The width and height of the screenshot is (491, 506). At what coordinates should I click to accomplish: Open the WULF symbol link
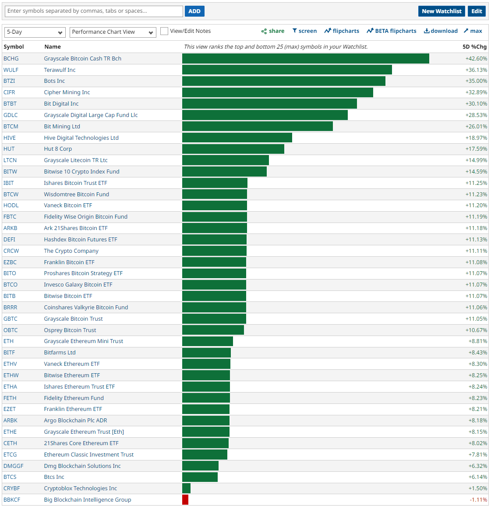11,70
